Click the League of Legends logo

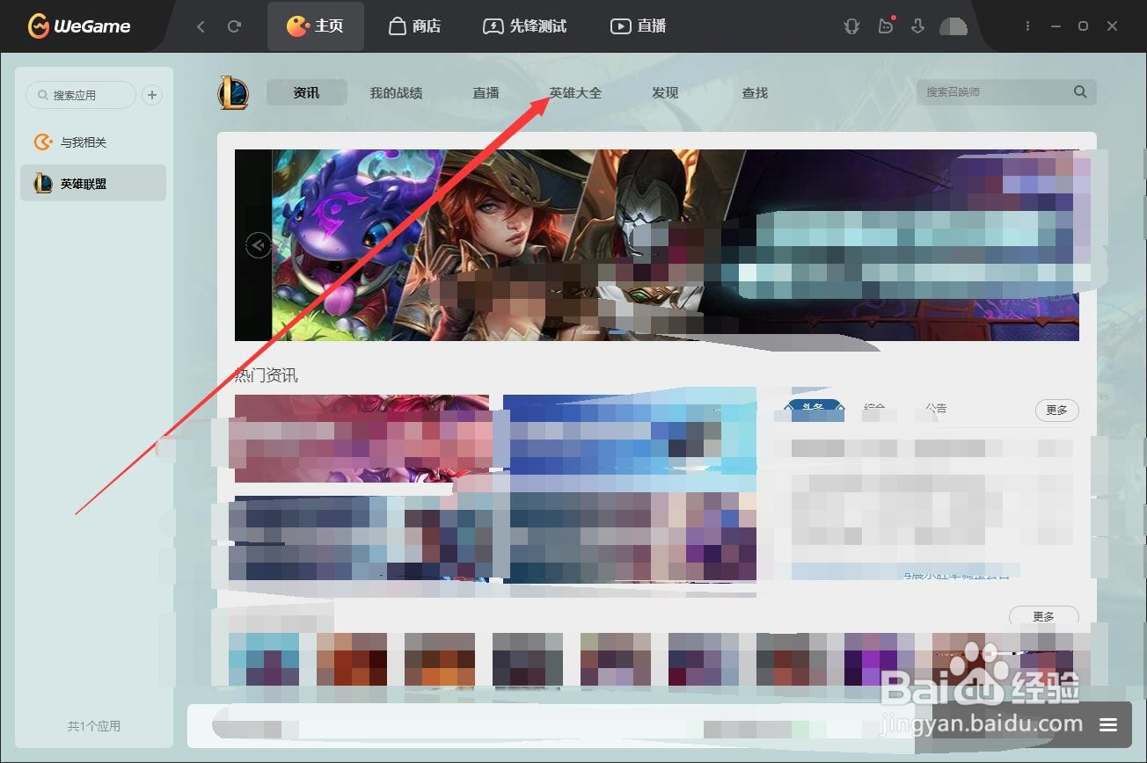point(233,92)
